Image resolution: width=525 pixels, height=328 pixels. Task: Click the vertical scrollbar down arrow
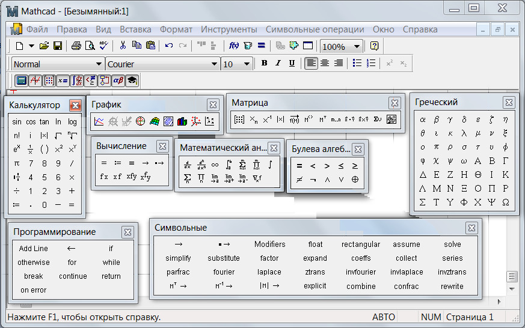(x=512, y=288)
